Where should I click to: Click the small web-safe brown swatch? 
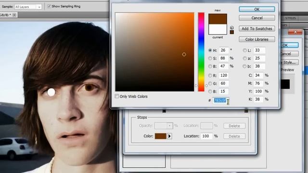point(232,32)
